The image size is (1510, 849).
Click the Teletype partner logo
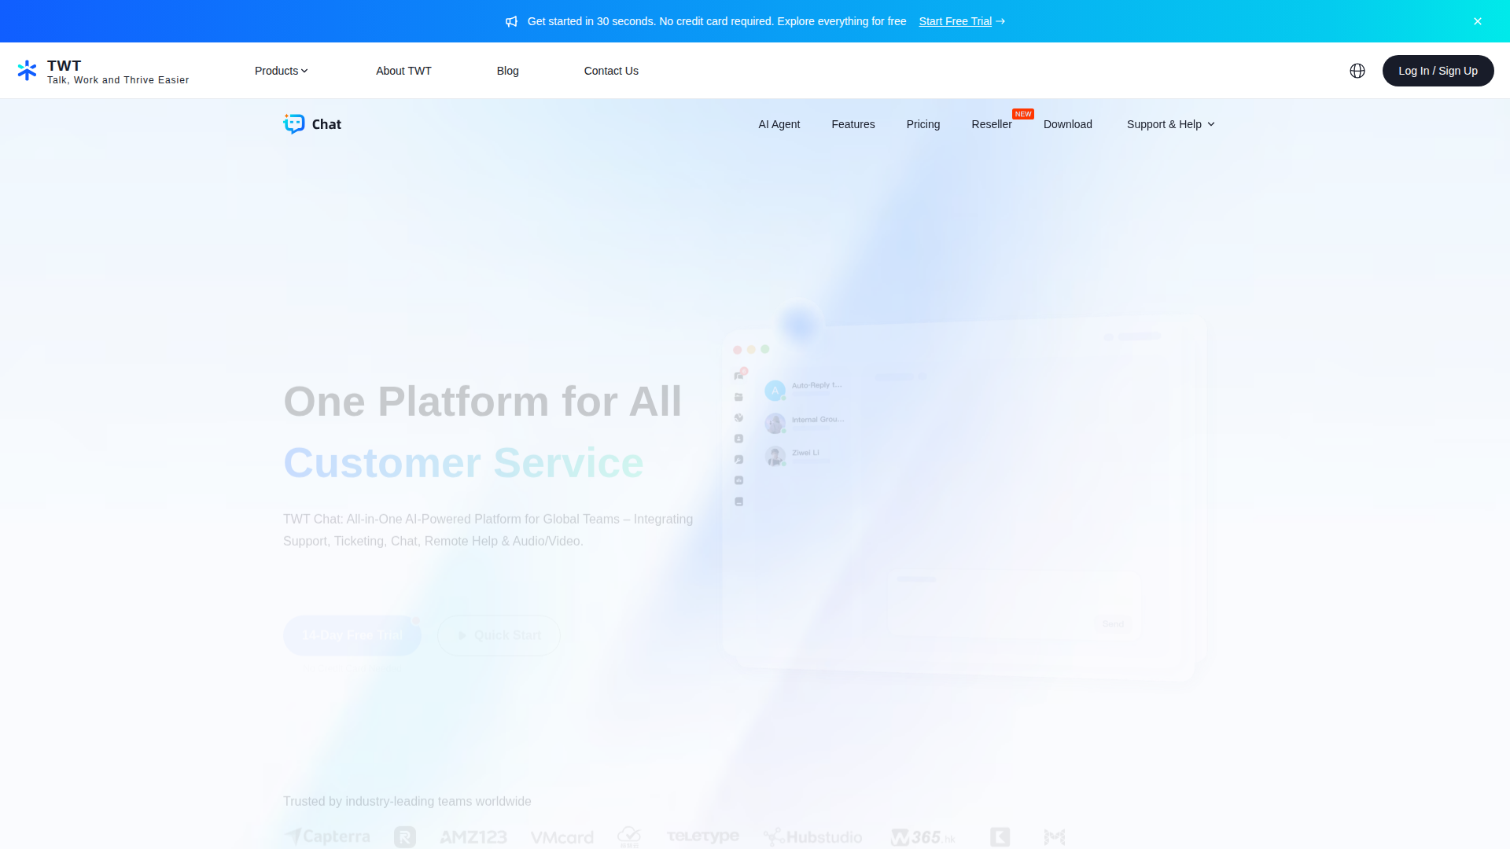tap(703, 836)
